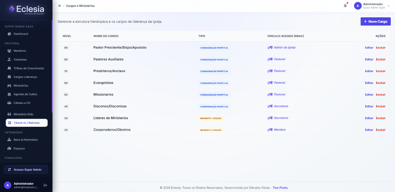This screenshot has width=395, height=192.
Task: Click the Eclesia logo
Action: pos(26,10)
